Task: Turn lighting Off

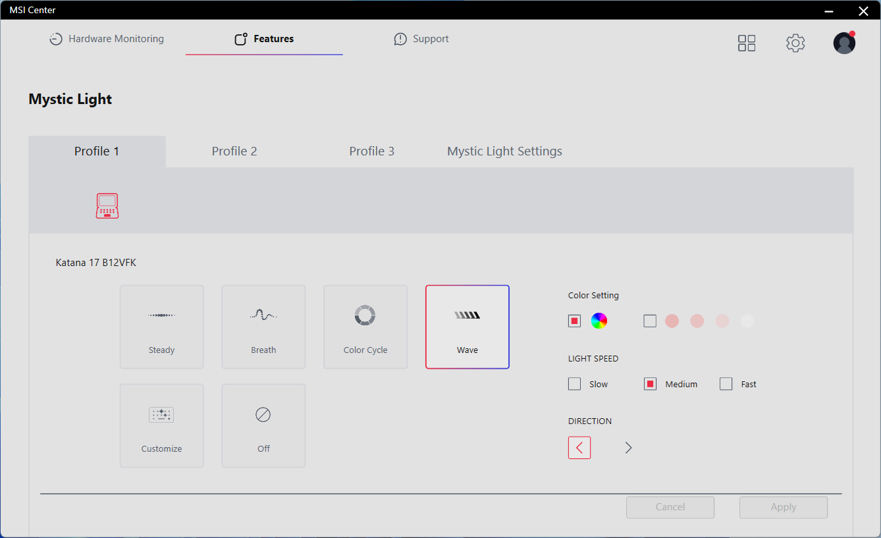Action: (263, 425)
